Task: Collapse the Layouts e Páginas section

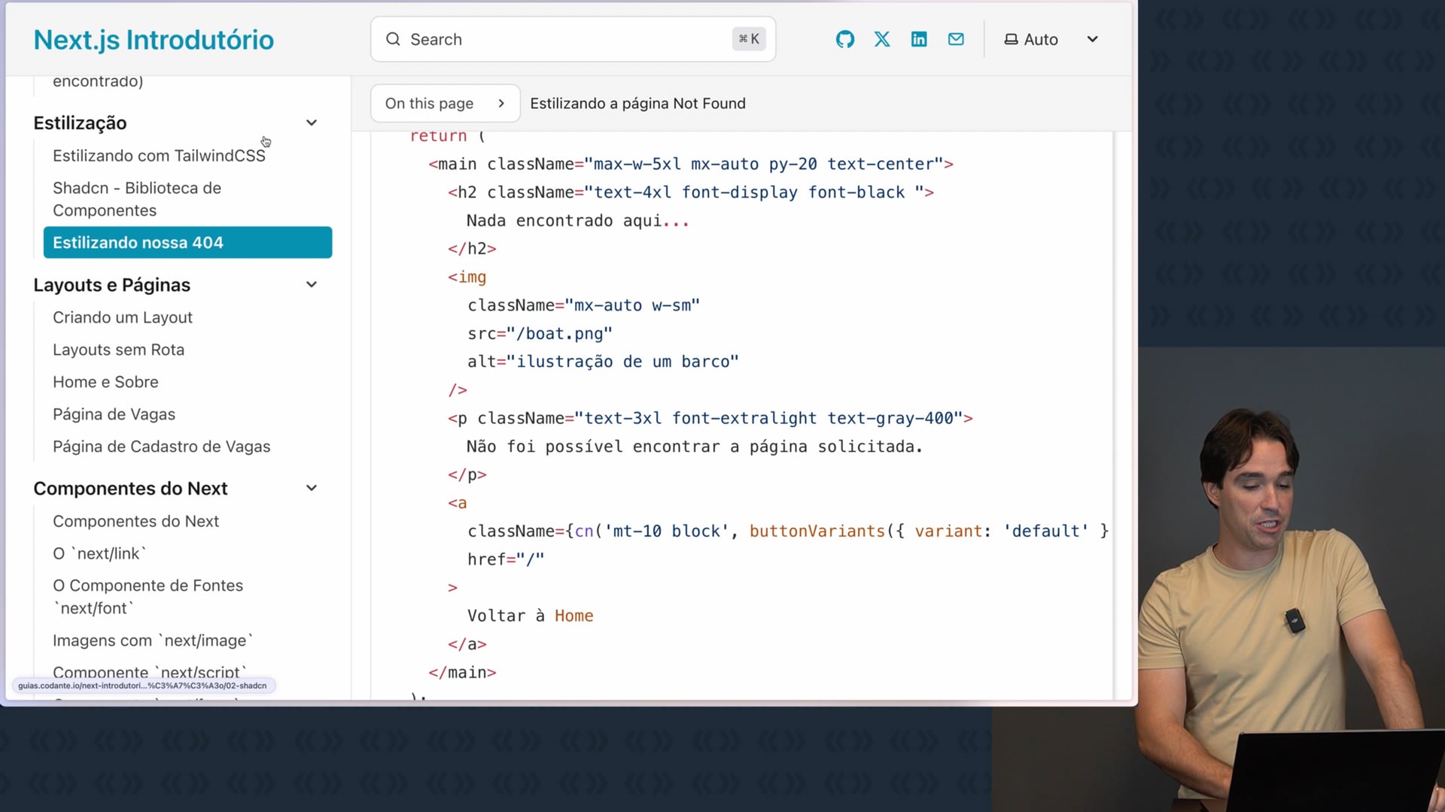Action: point(312,284)
